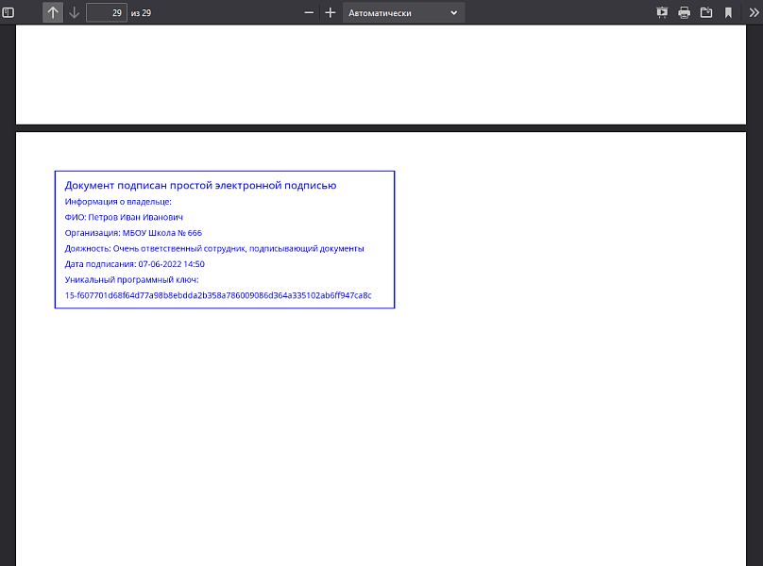Click the 'Документ подписан простой электронной подписью' heading
This screenshot has height=566, width=763.
(x=200, y=185)
